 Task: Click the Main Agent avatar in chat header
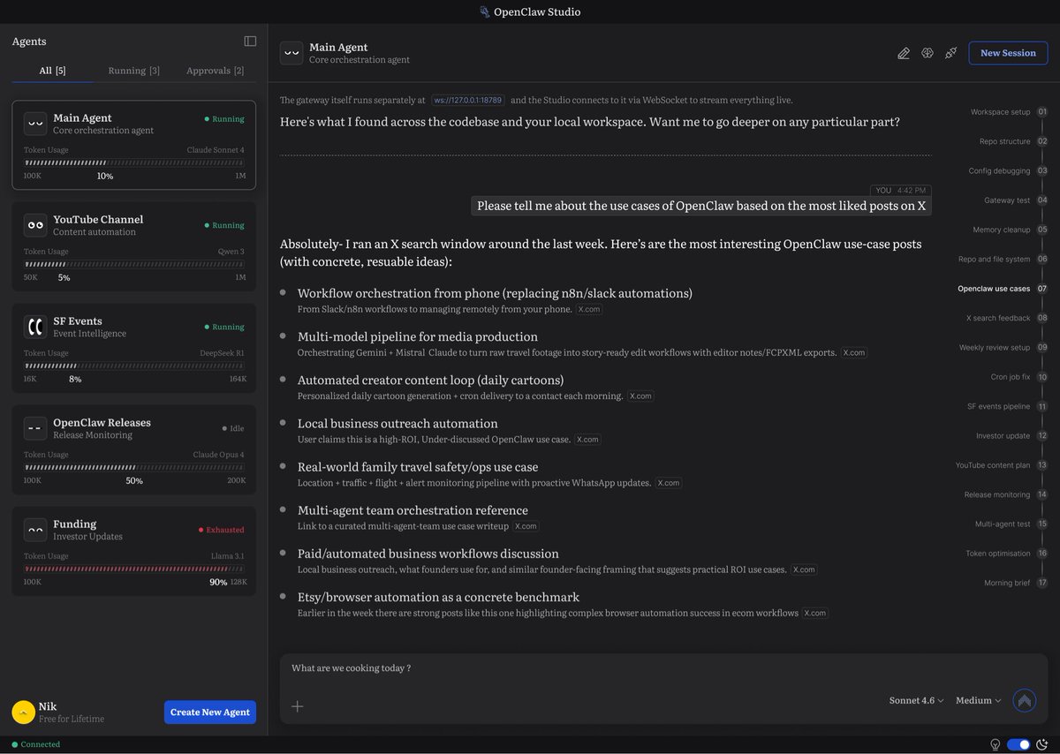(291, 53)
